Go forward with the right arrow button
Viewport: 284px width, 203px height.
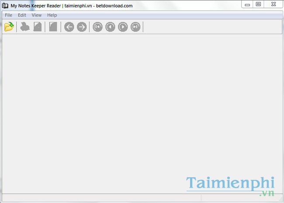click(x=82, y=27)
